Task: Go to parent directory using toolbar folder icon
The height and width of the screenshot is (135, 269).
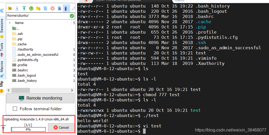Action: click(10, 8)
